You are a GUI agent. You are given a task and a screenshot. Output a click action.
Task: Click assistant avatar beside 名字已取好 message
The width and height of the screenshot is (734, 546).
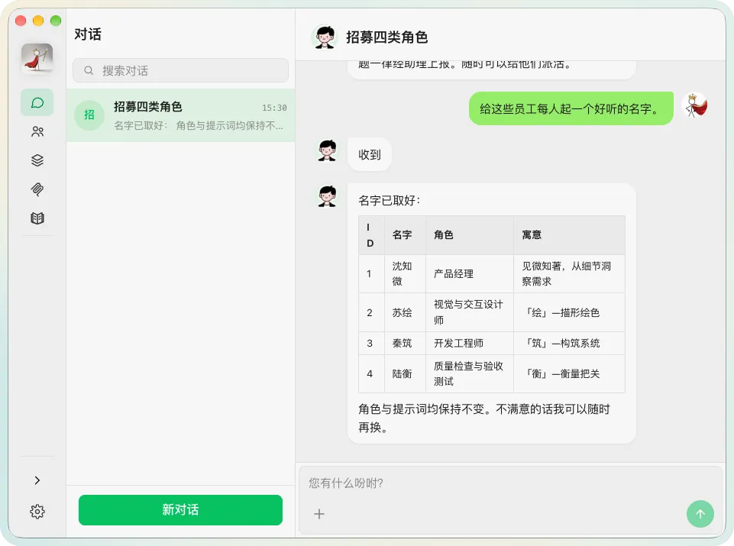[x=327, y=196]
